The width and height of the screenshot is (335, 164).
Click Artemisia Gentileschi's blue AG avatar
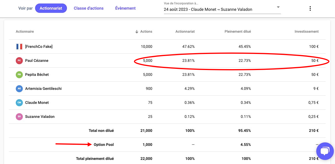click(x=19, y=89)
